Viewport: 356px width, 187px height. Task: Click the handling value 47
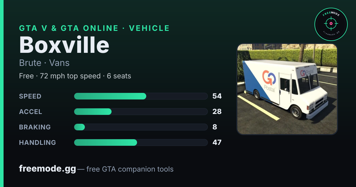(217, 142)
